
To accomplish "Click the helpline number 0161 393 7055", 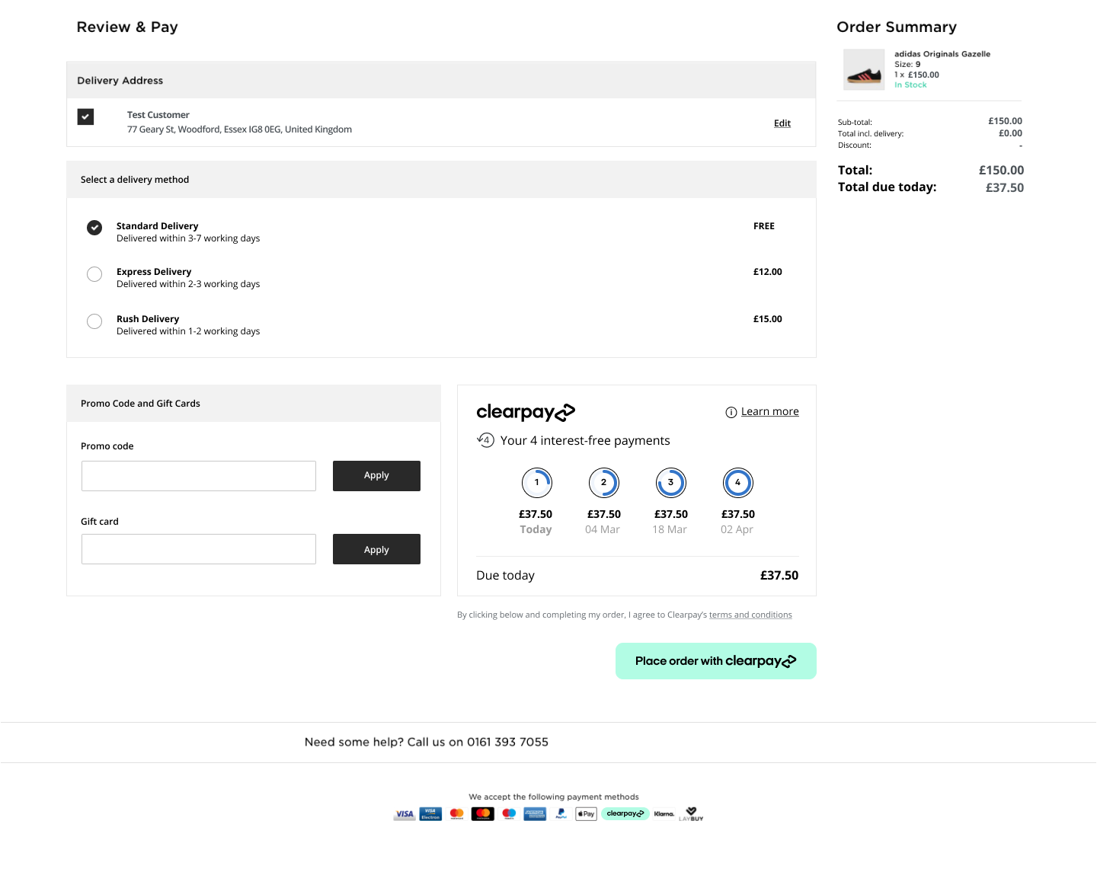I will tap(507, 742).
